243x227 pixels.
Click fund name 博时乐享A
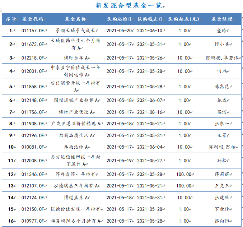click(76, 58)
